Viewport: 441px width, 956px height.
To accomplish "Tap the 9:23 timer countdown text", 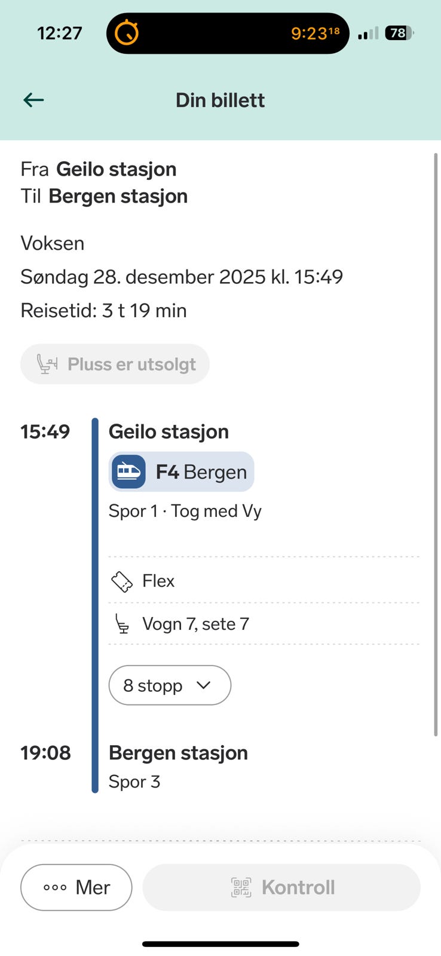I will [x=314, y=33].
